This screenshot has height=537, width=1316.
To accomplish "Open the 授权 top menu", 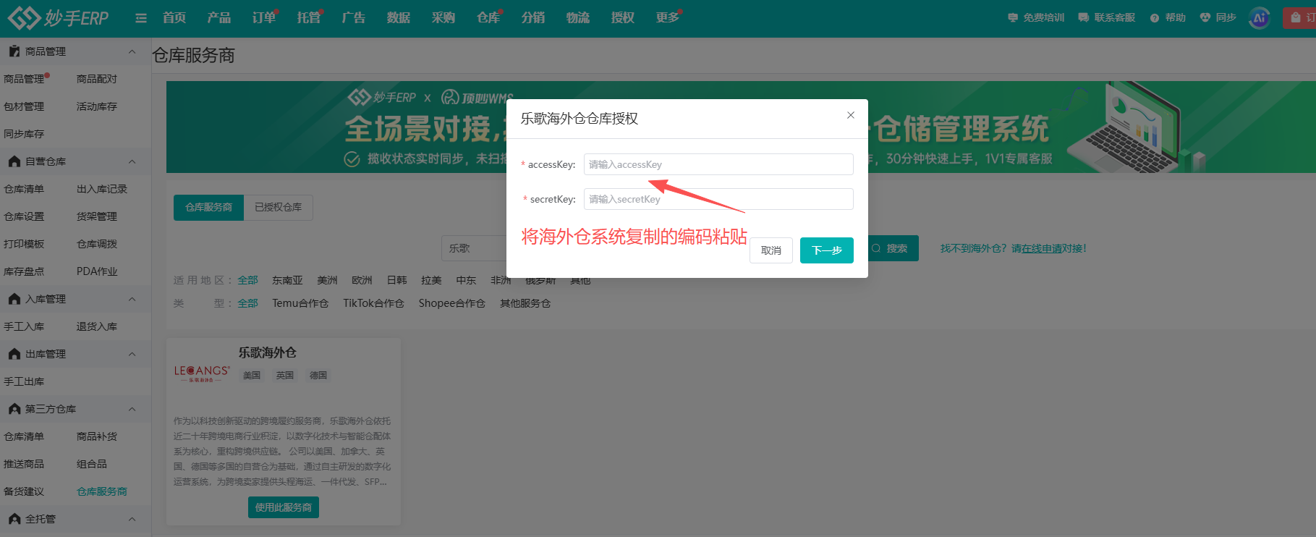I will click(623, 18).
